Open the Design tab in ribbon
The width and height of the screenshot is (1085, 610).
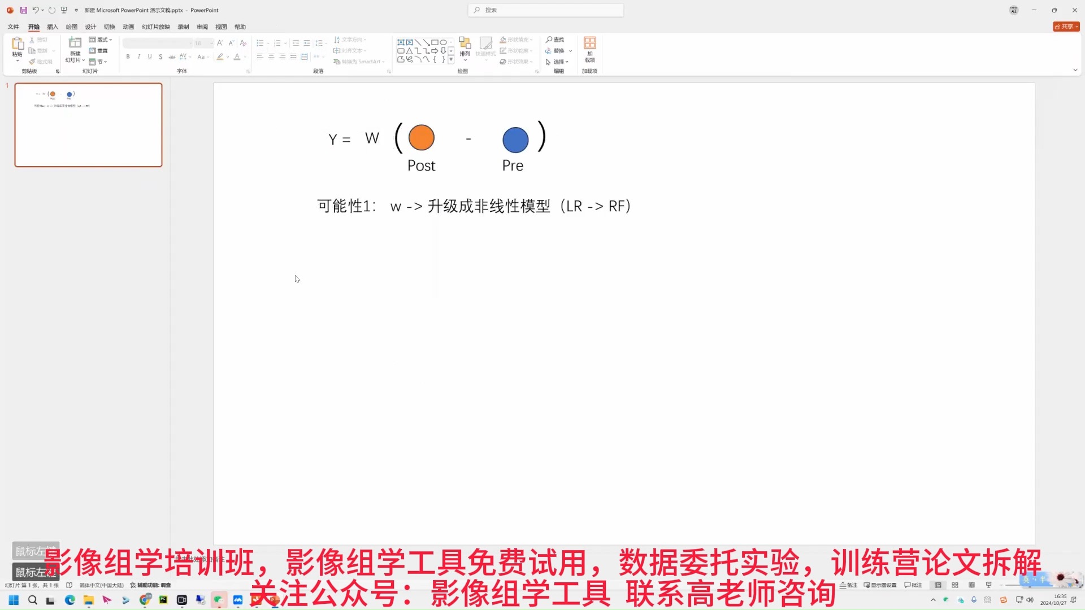pyautogui.click(x=89, y=27)
